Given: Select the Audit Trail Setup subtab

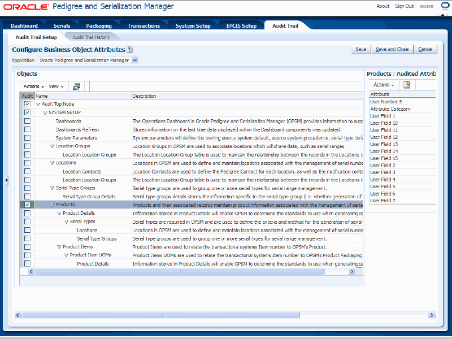Looking at the screenshot, I should (36, 37).
